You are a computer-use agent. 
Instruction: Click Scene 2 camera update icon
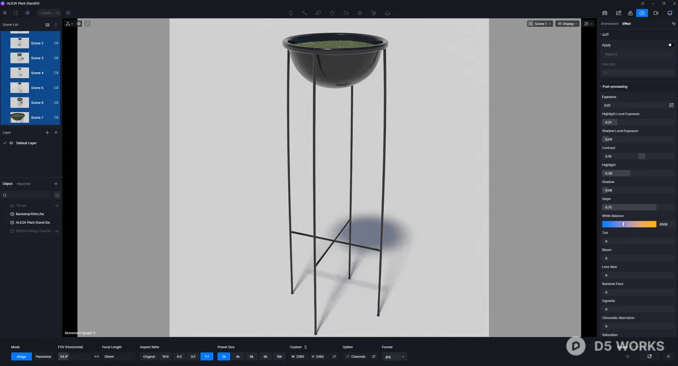56,43
